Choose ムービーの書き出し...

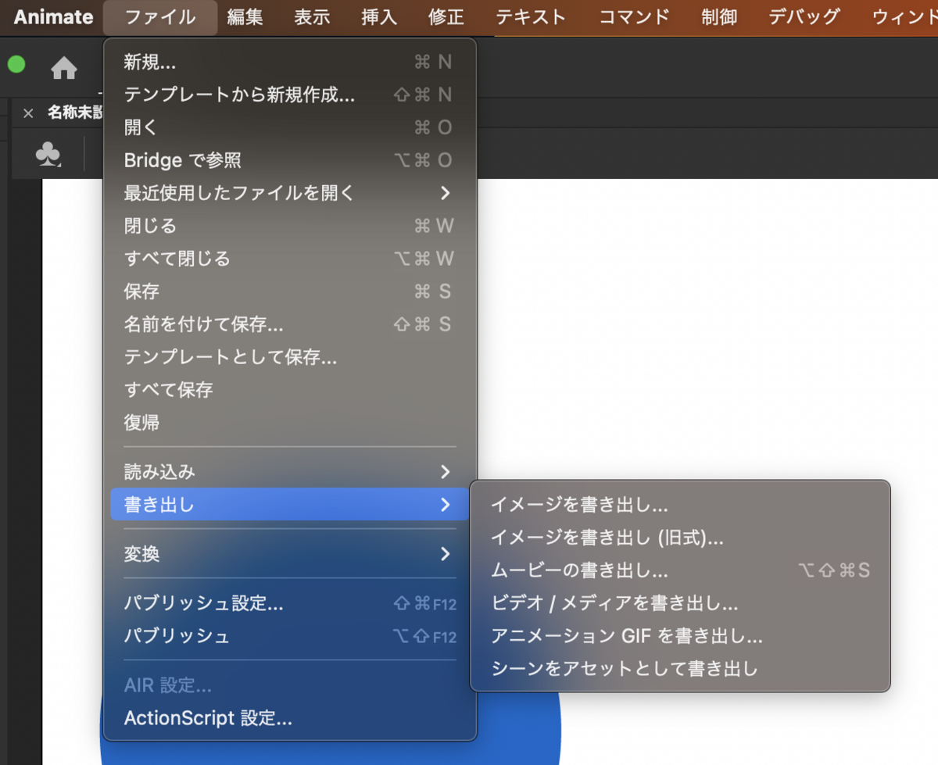coord(680,570)
